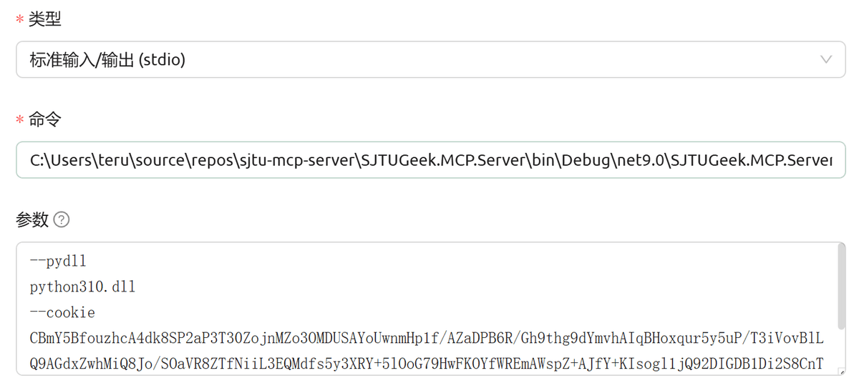Click the help icon beside 参数
The height and width of the screenshot is (388, 859).
point(62,220)
